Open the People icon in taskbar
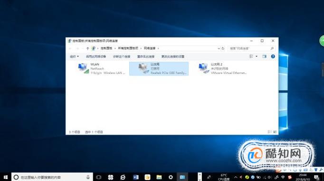Viewport: 324px width, 181px height. (x=209, y=177)
